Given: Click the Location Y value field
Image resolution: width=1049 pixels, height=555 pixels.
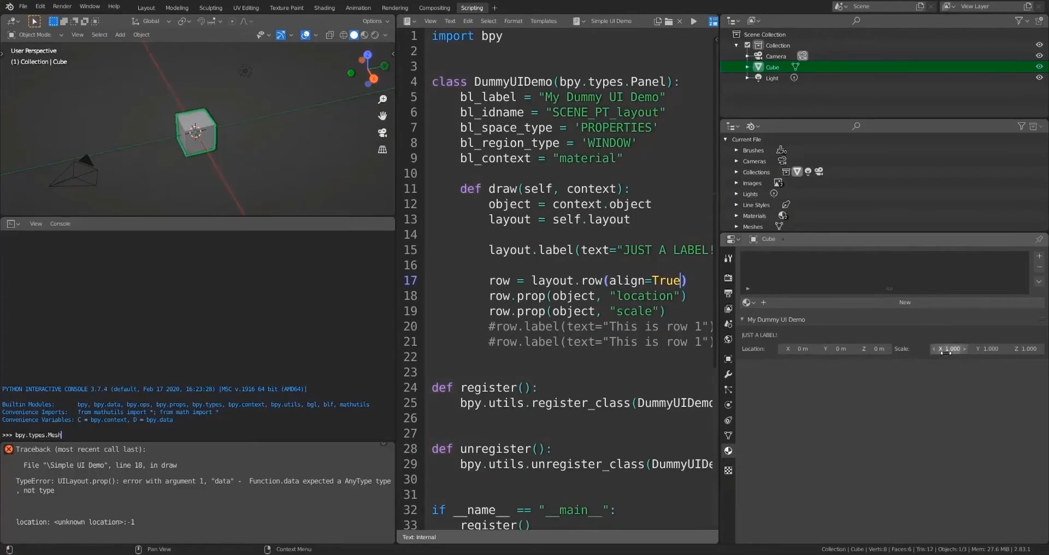Looking at the screenshot, I should coord(835,349).
